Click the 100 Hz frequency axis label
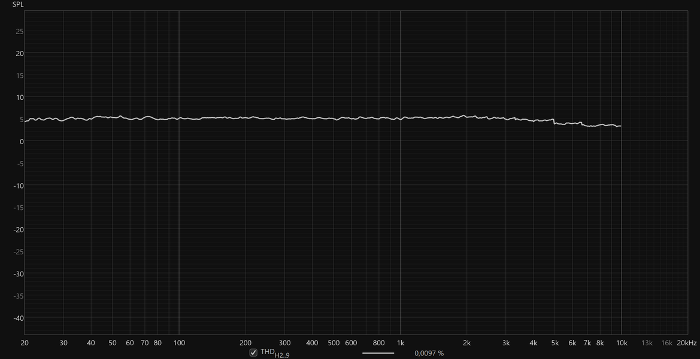 click(179, 343)
